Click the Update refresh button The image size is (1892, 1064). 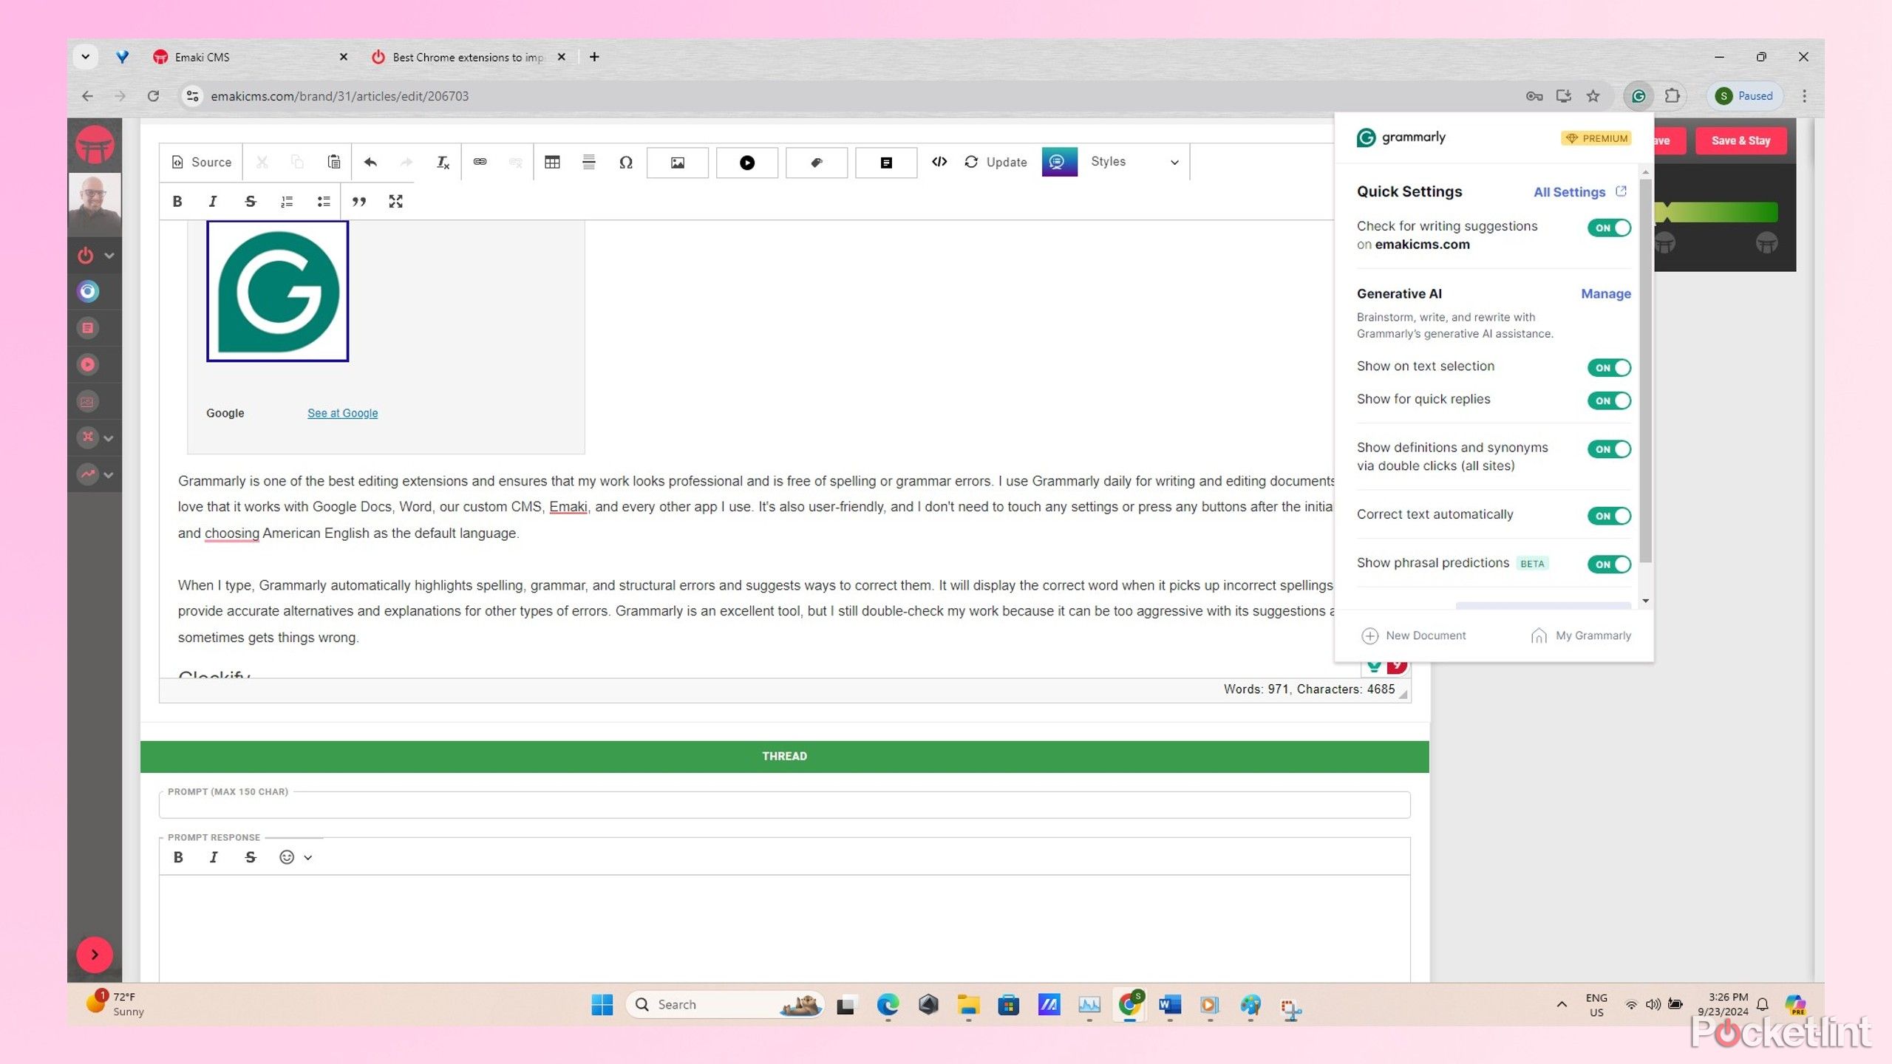(996, 162)
